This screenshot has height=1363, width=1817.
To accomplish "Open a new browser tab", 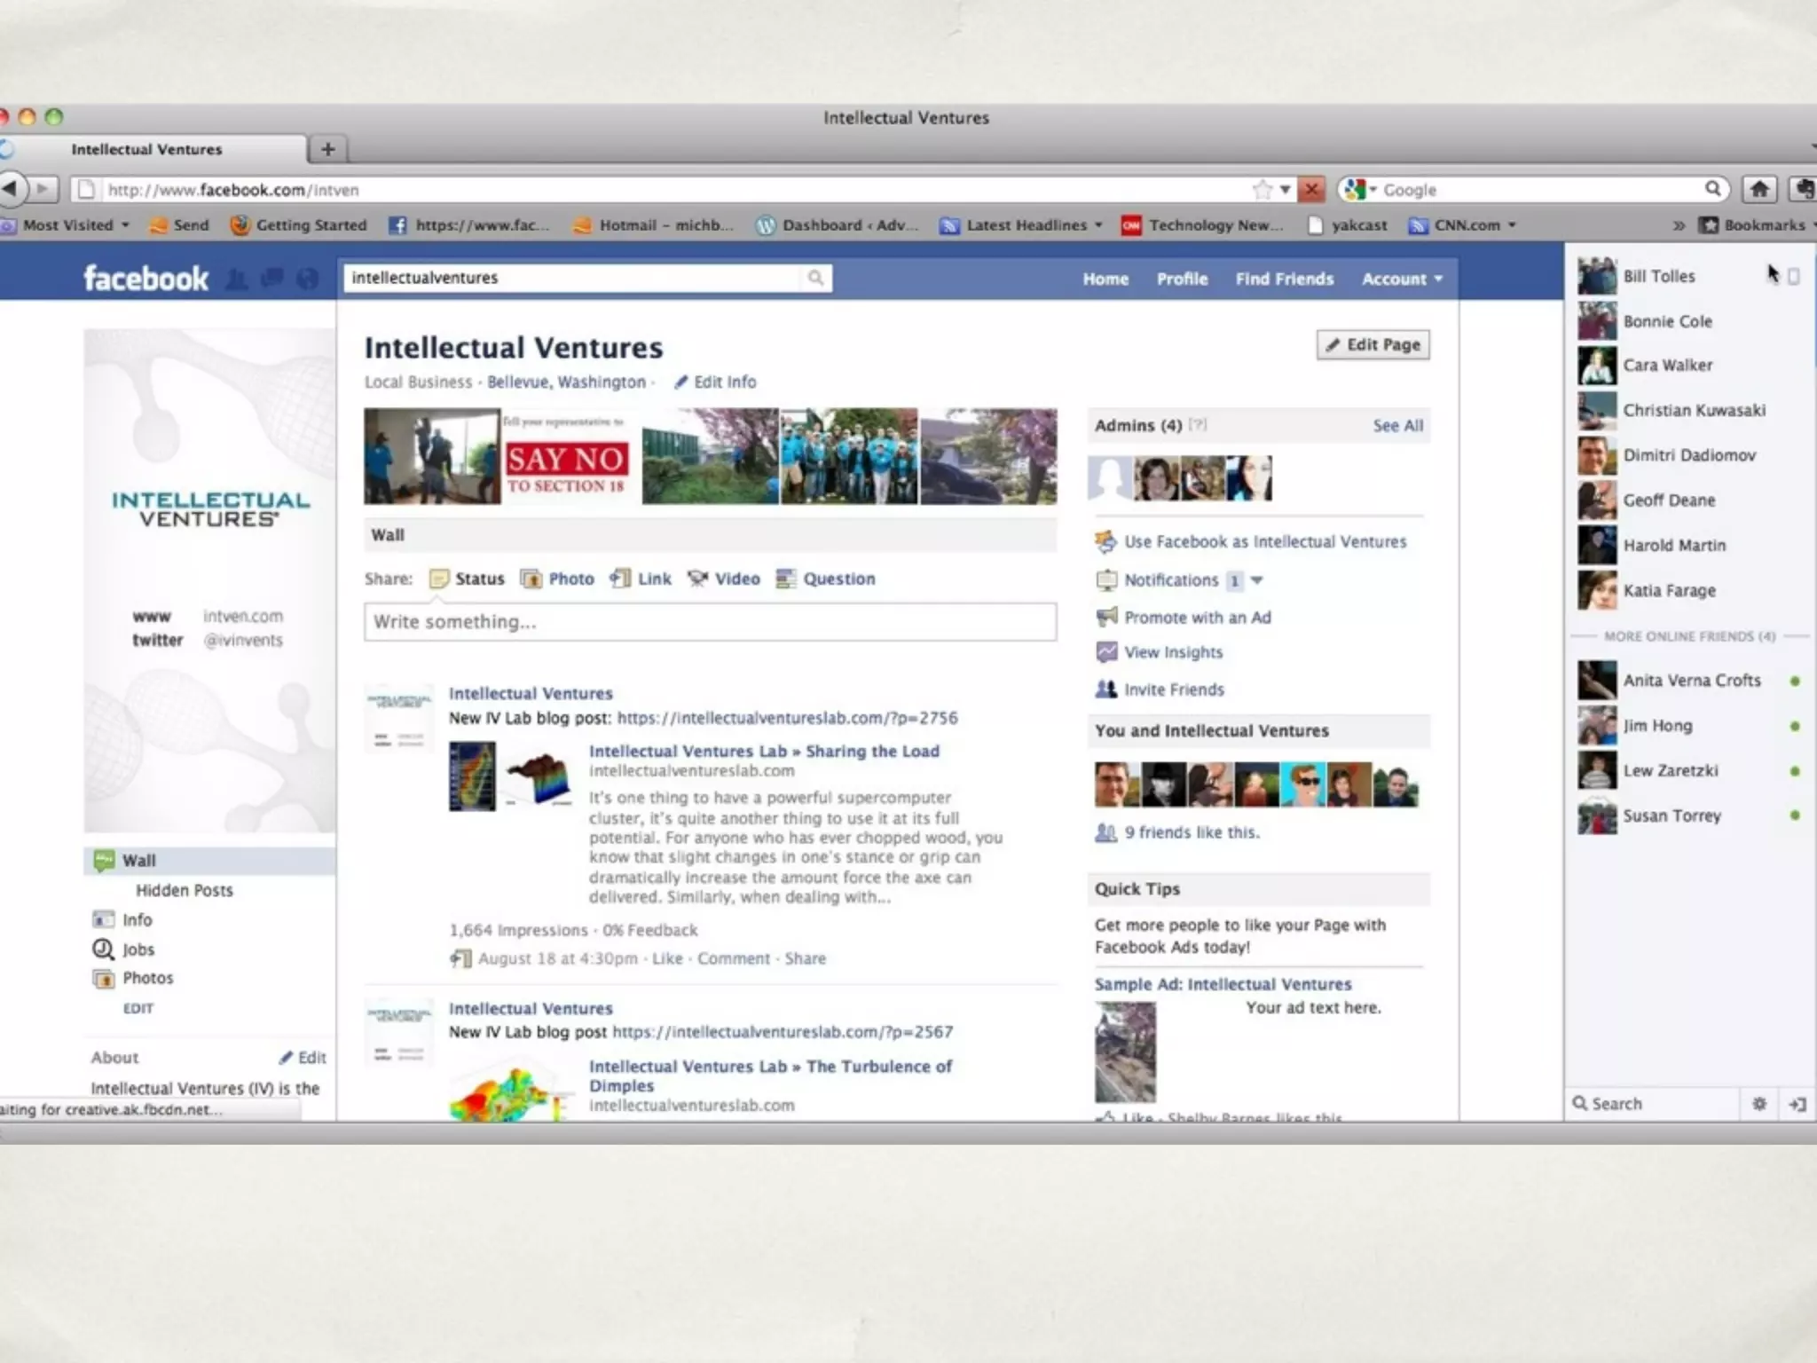I will tap(327, 149).
